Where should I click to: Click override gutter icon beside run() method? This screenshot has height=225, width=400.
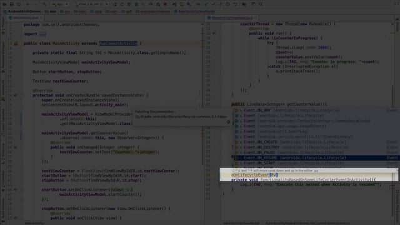click(214, 33)
